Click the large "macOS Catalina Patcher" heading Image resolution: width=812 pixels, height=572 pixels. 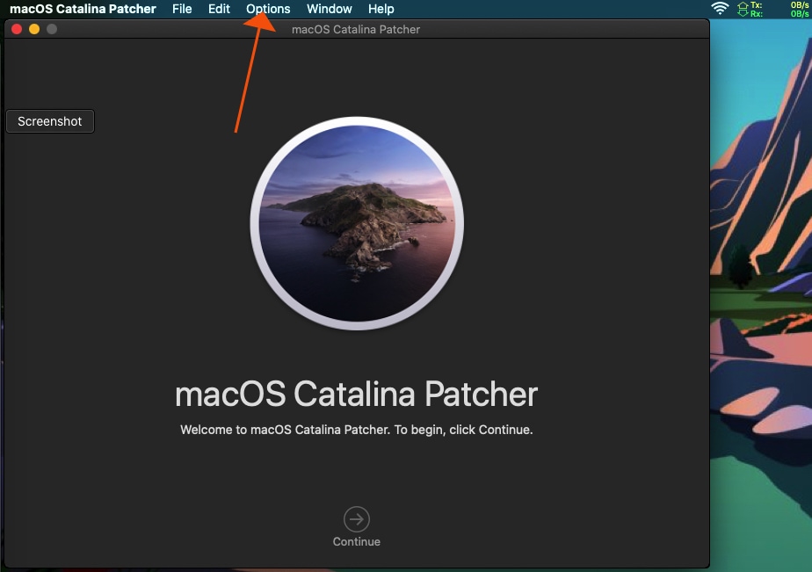pos(356,394)
